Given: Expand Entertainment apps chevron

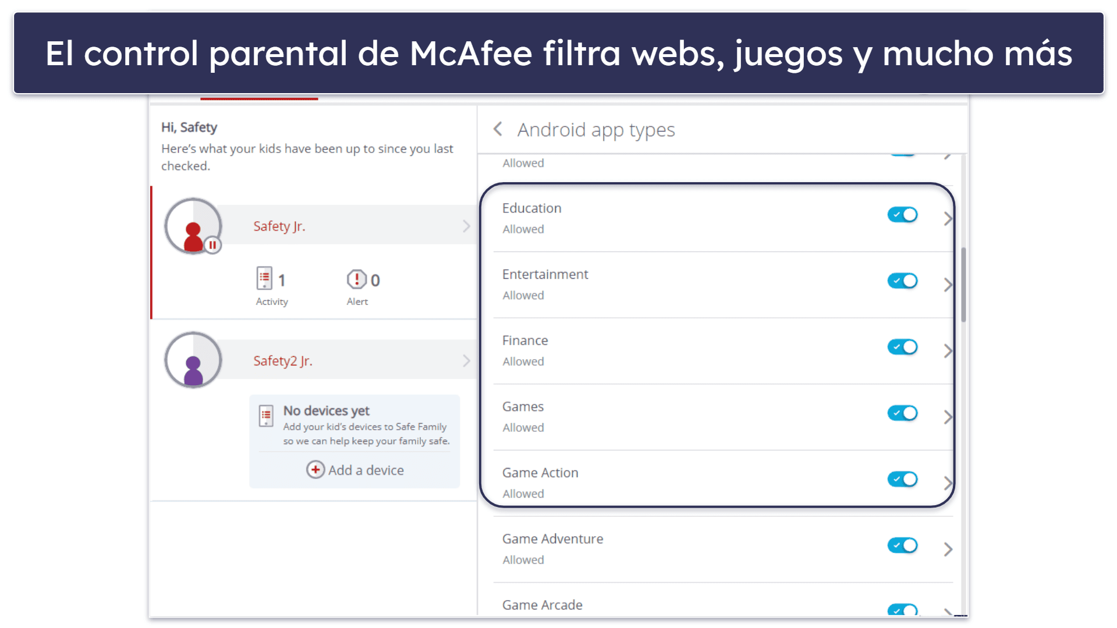Looking at the screenshot, I should (x=948, y=285).
